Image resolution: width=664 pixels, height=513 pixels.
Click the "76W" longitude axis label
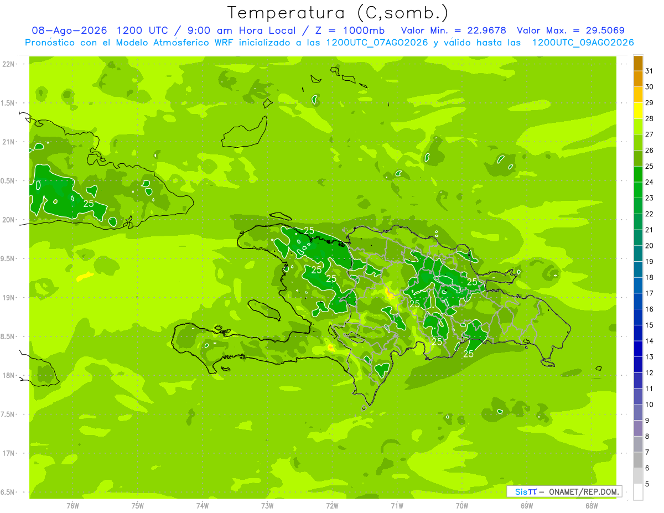72,505
